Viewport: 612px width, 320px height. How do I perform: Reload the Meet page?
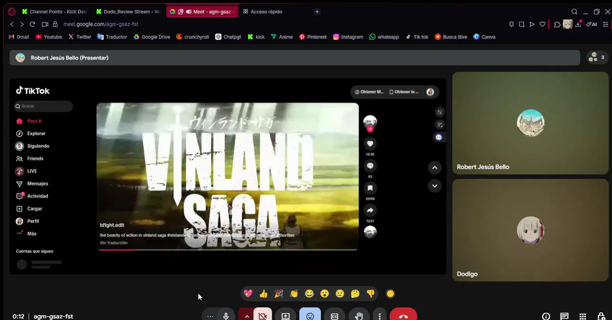[x=32, y=24]
